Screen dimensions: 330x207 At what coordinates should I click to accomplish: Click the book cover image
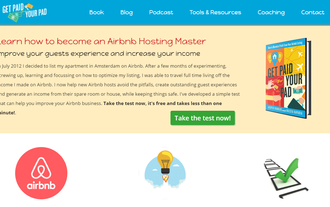point(288,78)
